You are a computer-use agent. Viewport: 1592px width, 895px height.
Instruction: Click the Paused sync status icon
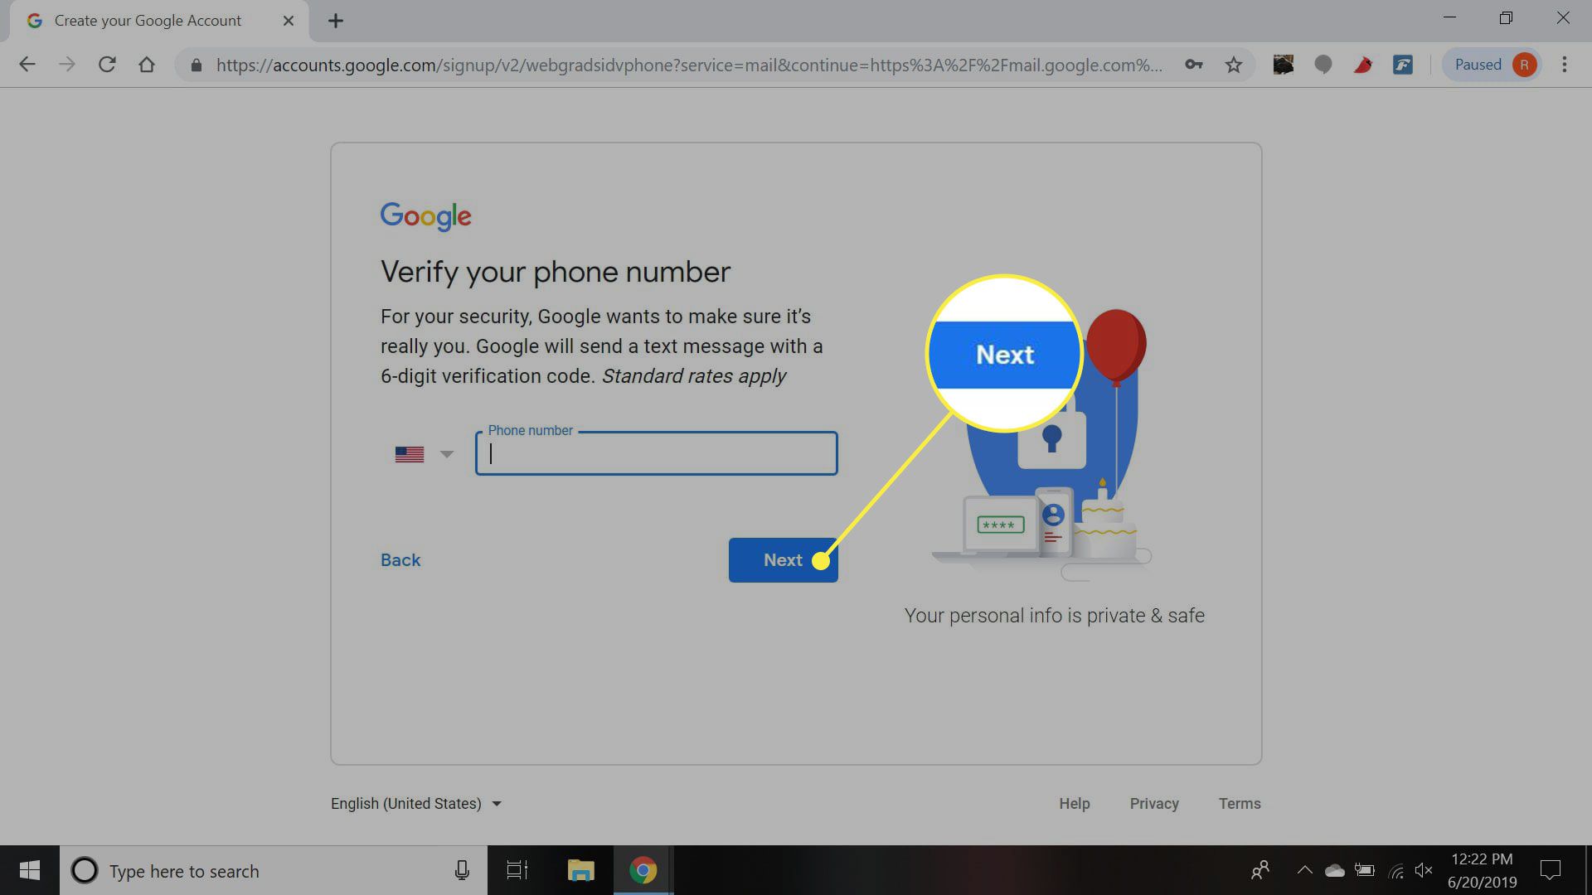1493,63
